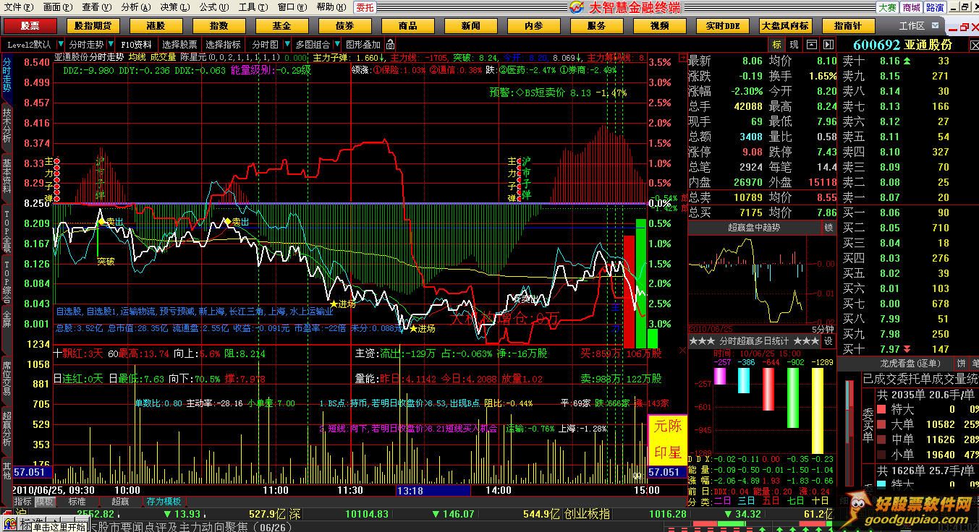Screen dimensions: 979x532
Task: Click the panel collapse-up icon next to 现
Action: point(811,45)
